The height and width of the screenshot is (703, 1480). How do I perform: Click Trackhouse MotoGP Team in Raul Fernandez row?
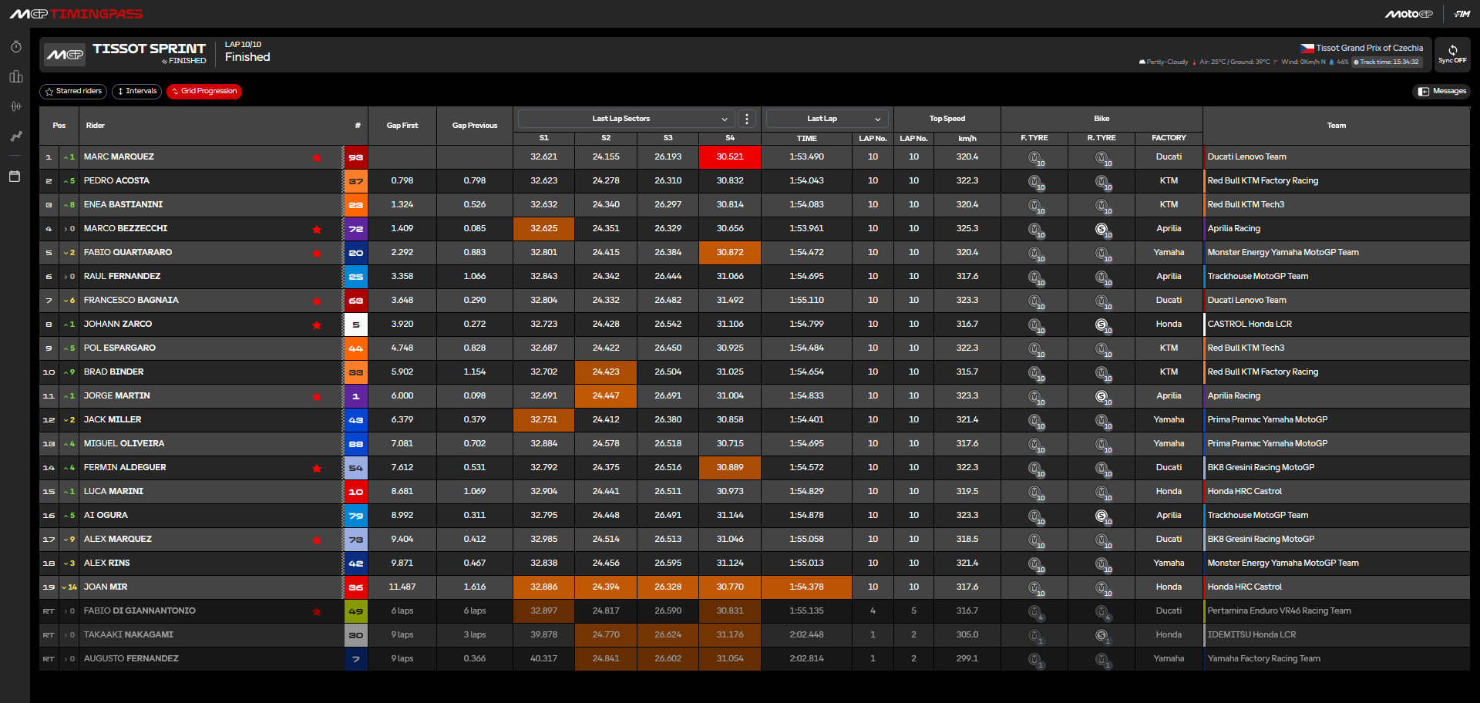(x=1257, y=277)
